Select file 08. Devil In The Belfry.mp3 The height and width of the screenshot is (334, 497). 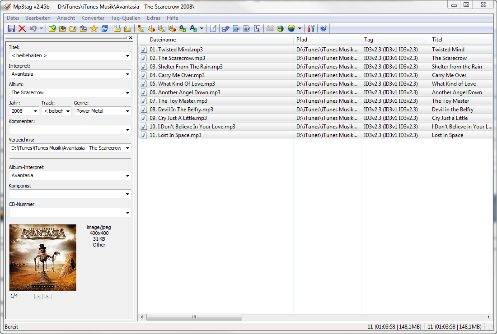pos(316,109)
